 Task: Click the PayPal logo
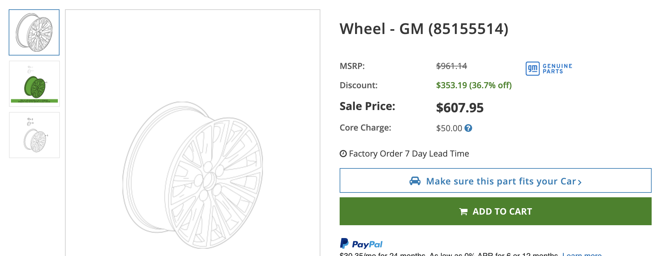point(361,244)
